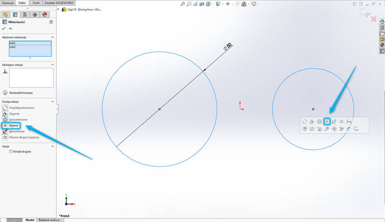Open the Badanie ruchu 1 tab
The image size is (385, 222).
[x=49, y=220]
